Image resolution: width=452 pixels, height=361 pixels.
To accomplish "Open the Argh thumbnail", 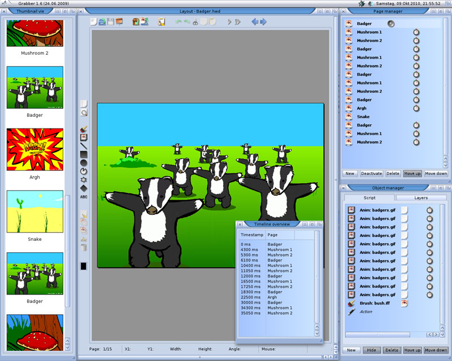I will [x=35, y=149].
